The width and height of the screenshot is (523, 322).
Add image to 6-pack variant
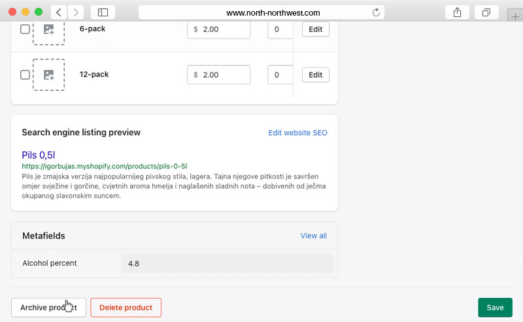48,29
